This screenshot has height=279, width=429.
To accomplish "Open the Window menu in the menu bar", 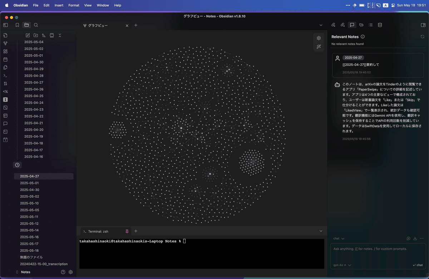I will click(103, 5).
